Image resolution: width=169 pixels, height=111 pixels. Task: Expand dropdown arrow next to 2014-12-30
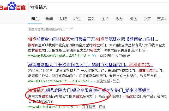(77, 107)
